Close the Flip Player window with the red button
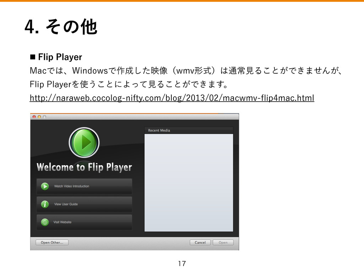The height and width of the screenshot is (273, 364). [x=34, y=117]
